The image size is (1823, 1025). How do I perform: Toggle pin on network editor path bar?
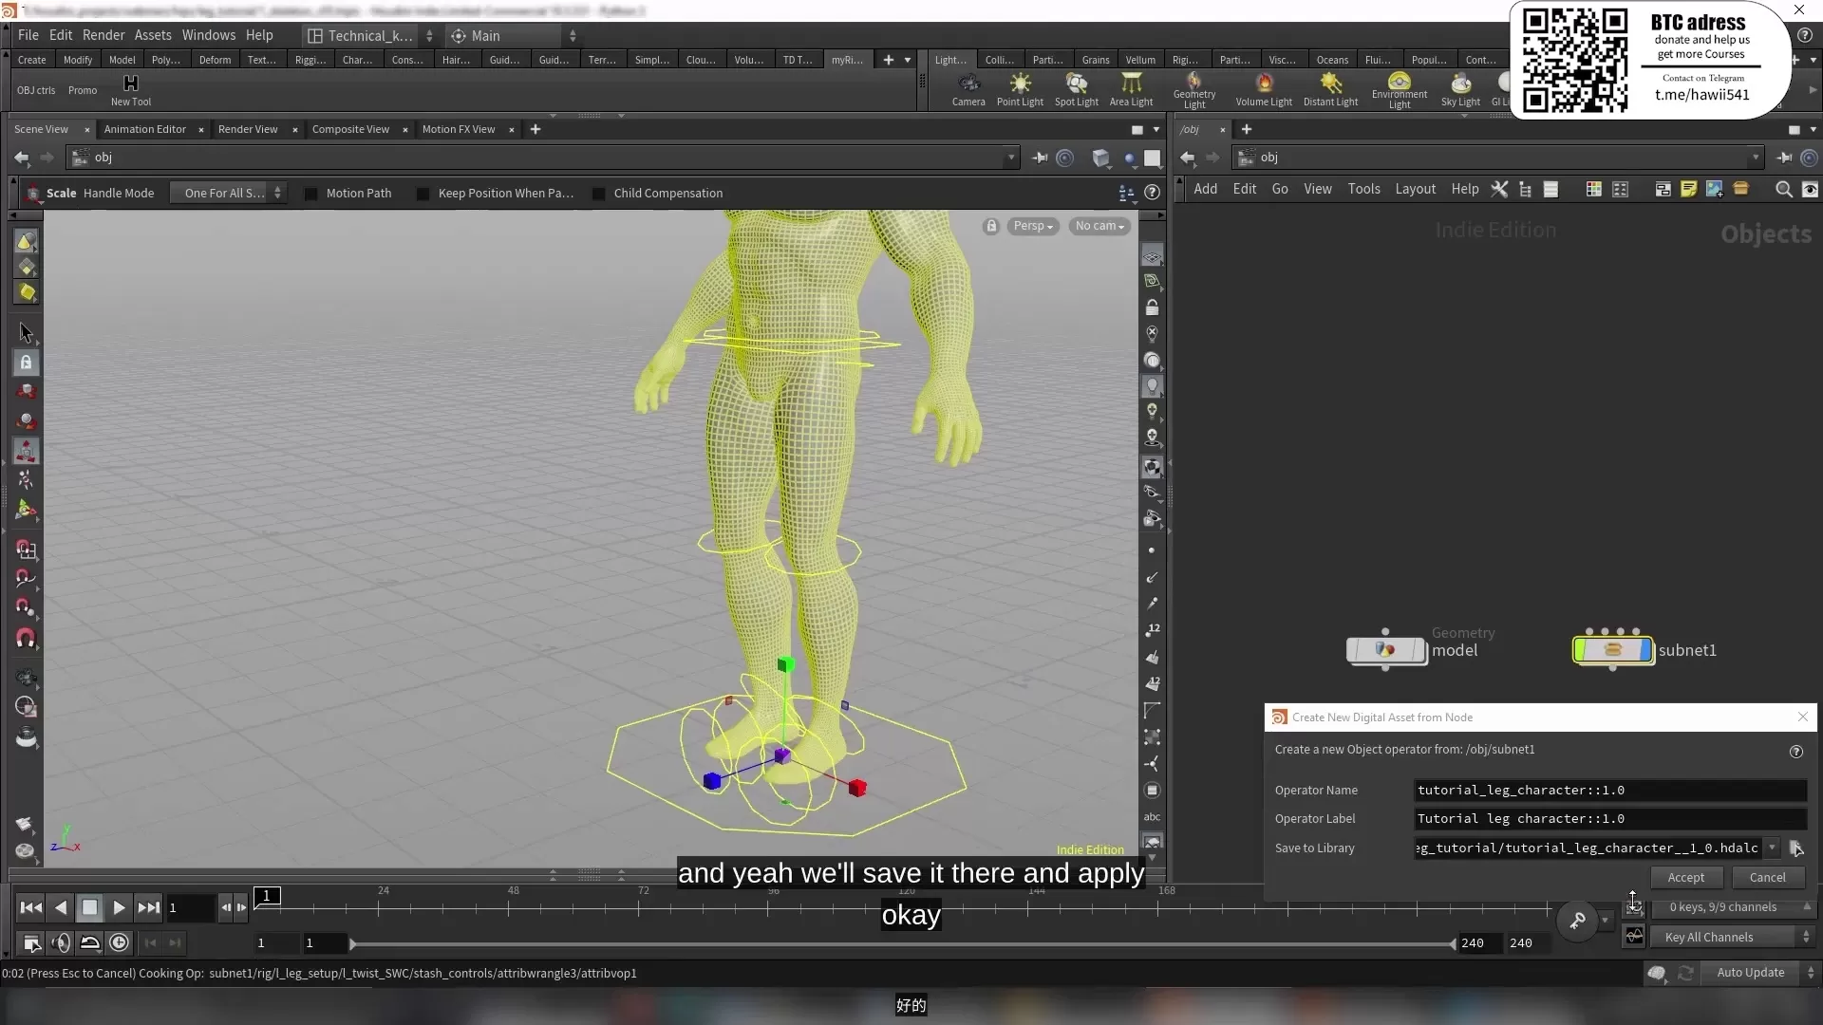[1784, 158]
